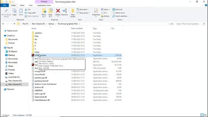208x117 pixels.
Task: Open the File tab
Action: tap(5, 5)
